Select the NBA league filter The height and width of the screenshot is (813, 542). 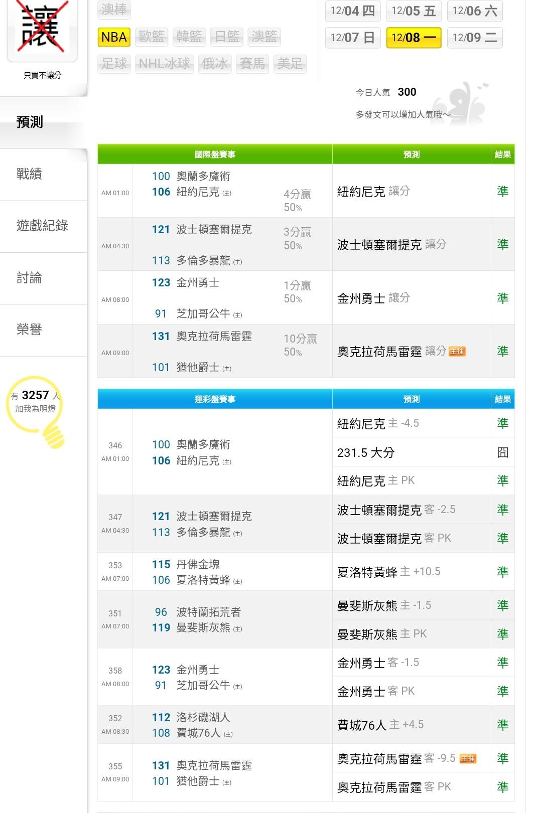click(x=114, y=37)
